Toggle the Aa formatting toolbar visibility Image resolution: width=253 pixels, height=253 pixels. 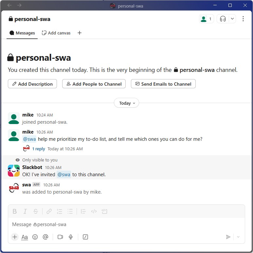[x=25, y=237]
